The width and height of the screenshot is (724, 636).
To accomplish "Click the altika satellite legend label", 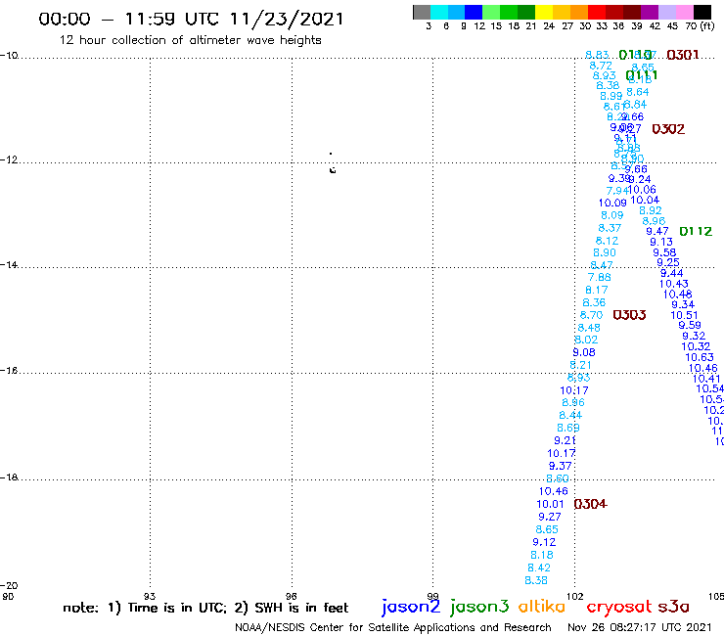I will click(541, 607).
